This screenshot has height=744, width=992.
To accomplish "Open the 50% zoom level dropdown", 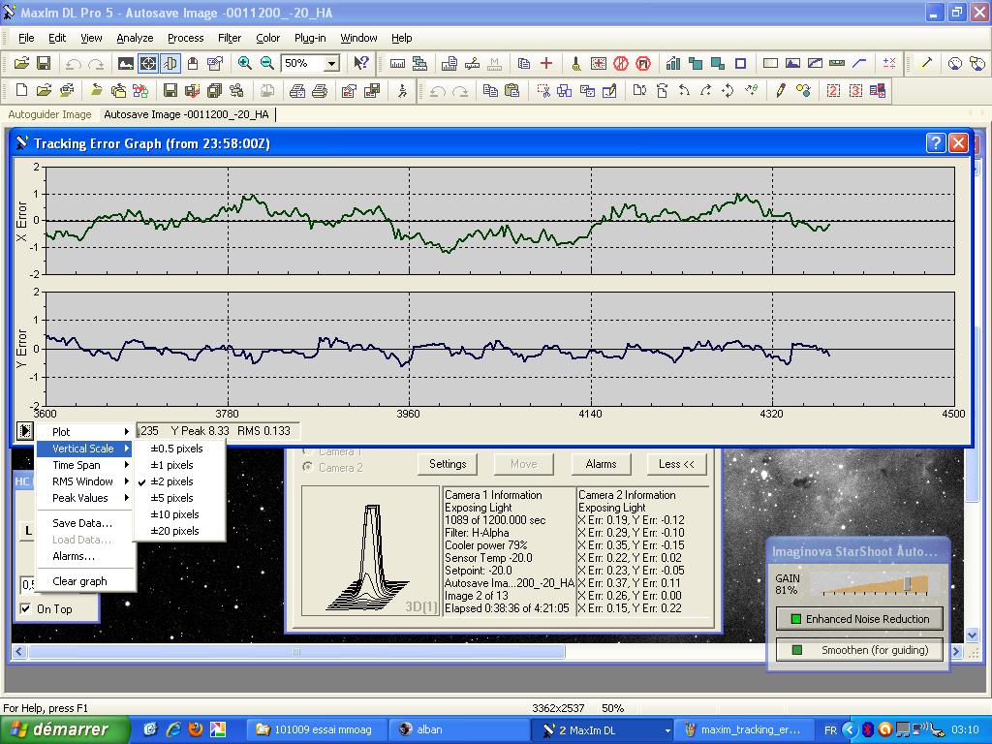I will click(x=331, y=63).
